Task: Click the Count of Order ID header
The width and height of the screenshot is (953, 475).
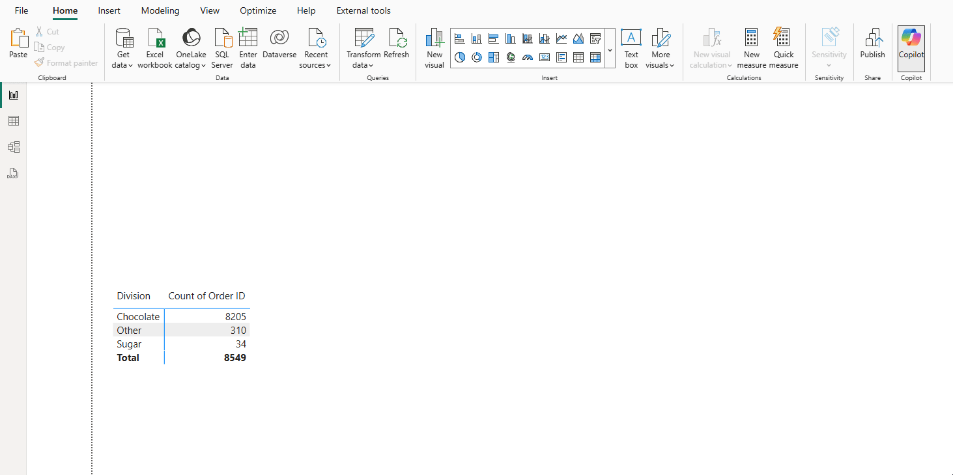Action: coord(207,296)
